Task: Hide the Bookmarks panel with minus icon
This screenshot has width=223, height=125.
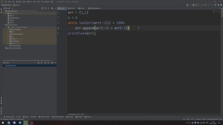Action: click(x=55, y=62)
